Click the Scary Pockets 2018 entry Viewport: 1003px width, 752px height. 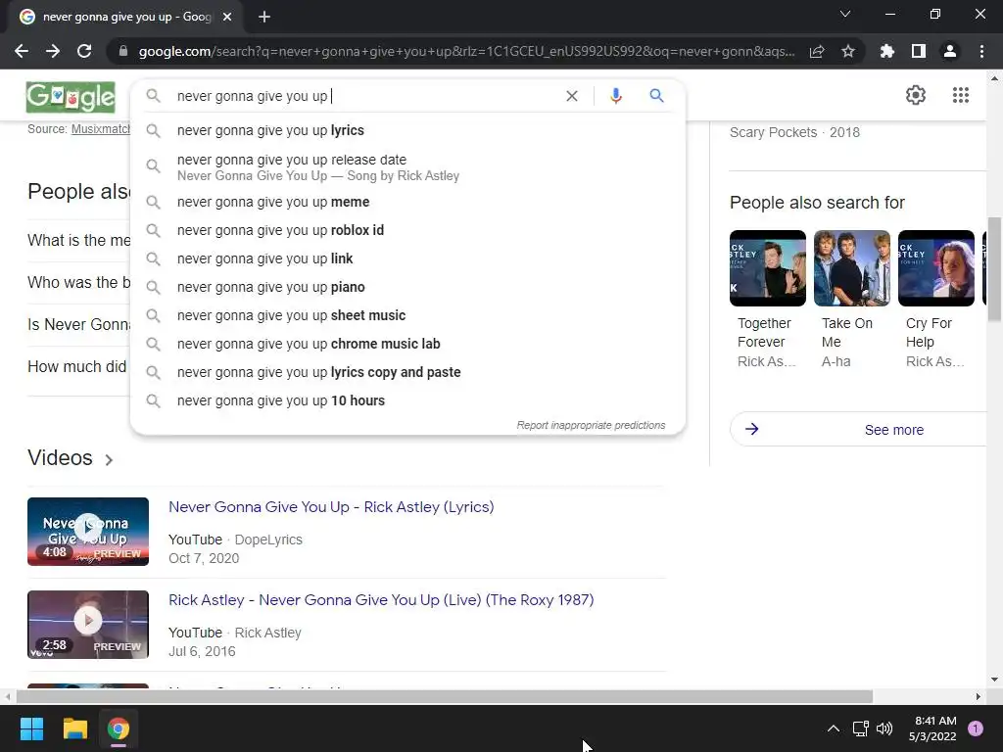[x=794, y=132]
